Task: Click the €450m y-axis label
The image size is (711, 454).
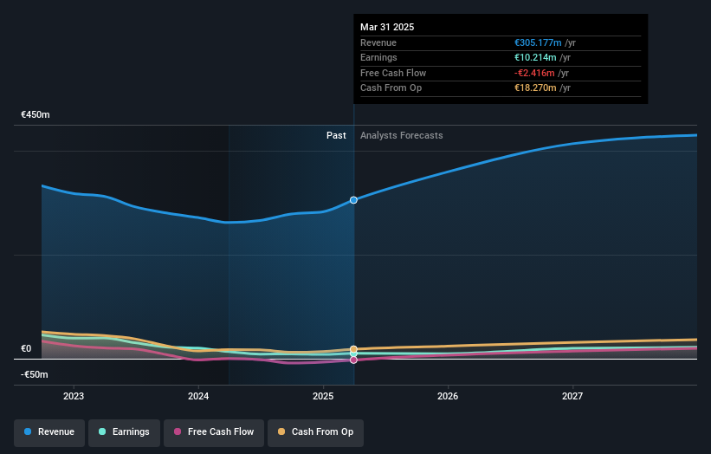Action: (36, 114)
